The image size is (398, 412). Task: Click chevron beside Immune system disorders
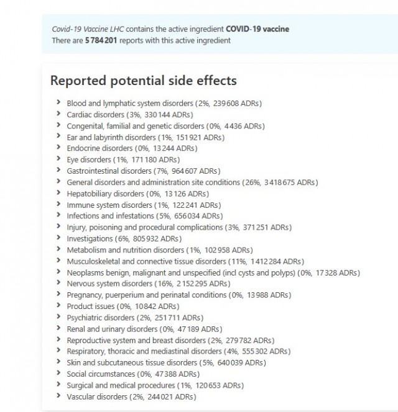click(x=58, y=204)
